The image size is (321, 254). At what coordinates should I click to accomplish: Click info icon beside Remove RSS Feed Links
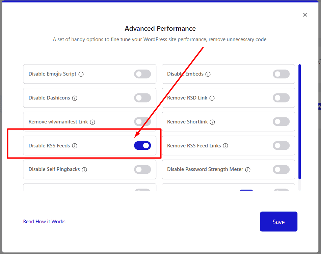coord(225,146)
